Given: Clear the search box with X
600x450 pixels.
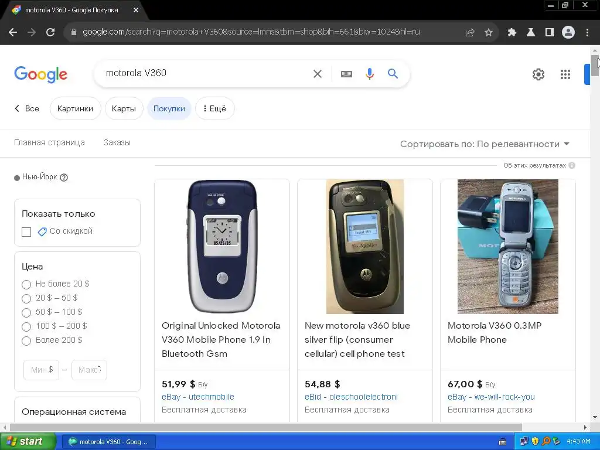Looking at the screenshot, I should tap(317, 73).
